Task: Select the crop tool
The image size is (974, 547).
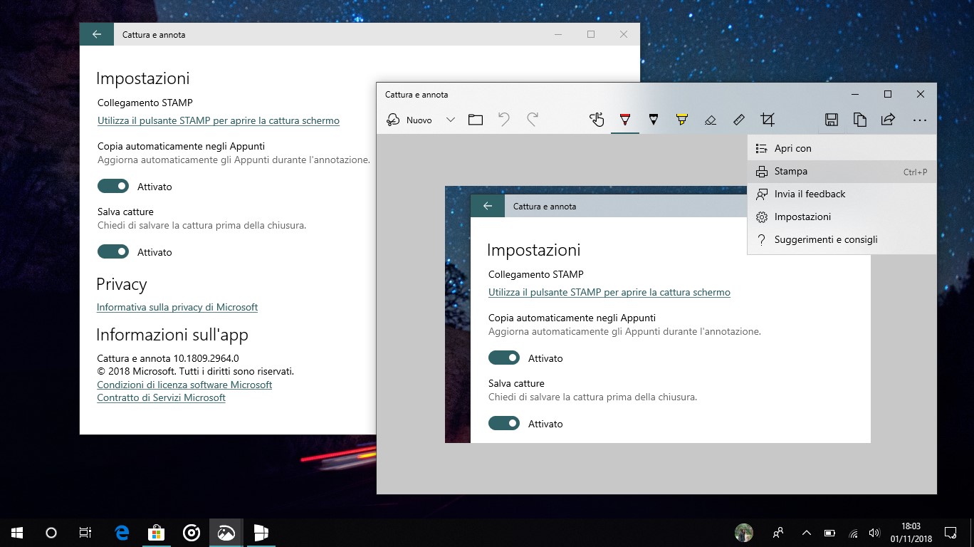Action: tap(768, 120)
